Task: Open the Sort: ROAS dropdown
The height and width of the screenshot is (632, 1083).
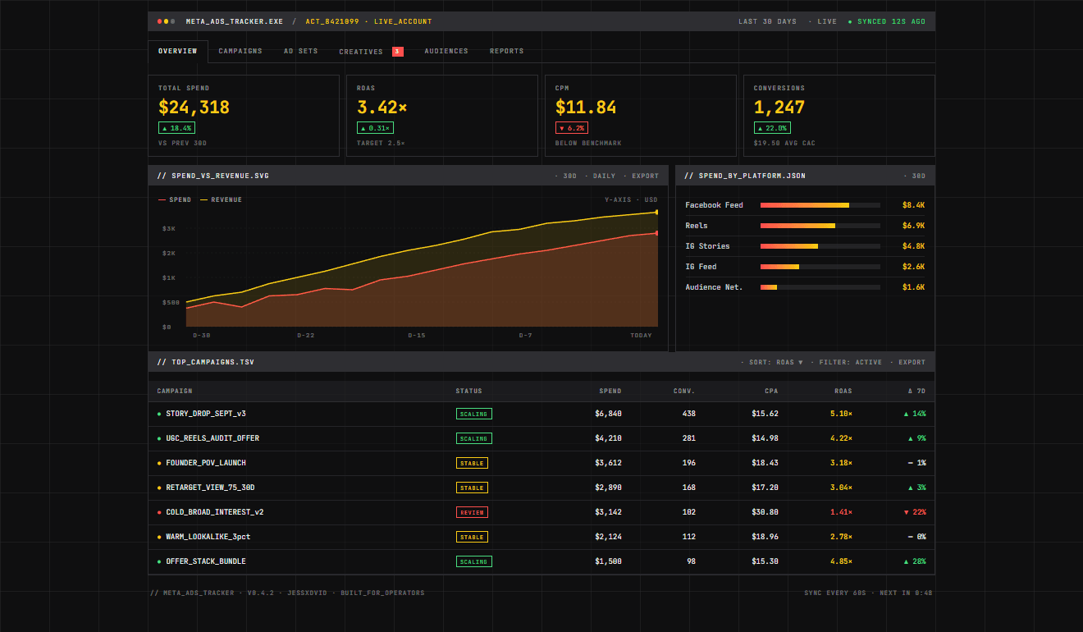Action: (772, 362)
